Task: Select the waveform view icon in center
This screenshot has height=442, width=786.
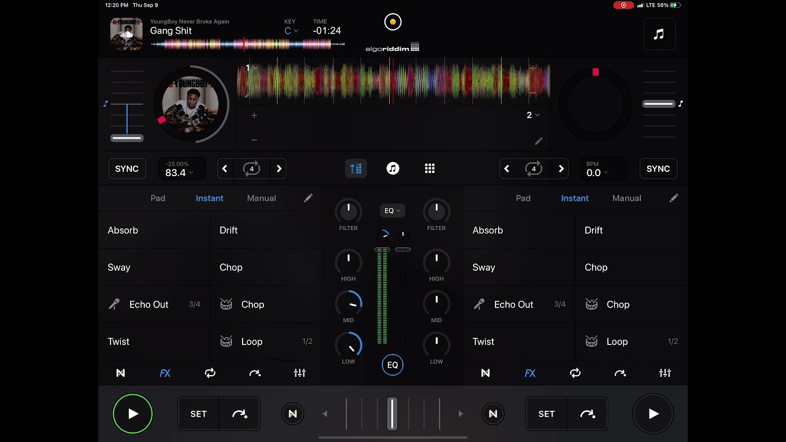Action: (x=356, y=168)
